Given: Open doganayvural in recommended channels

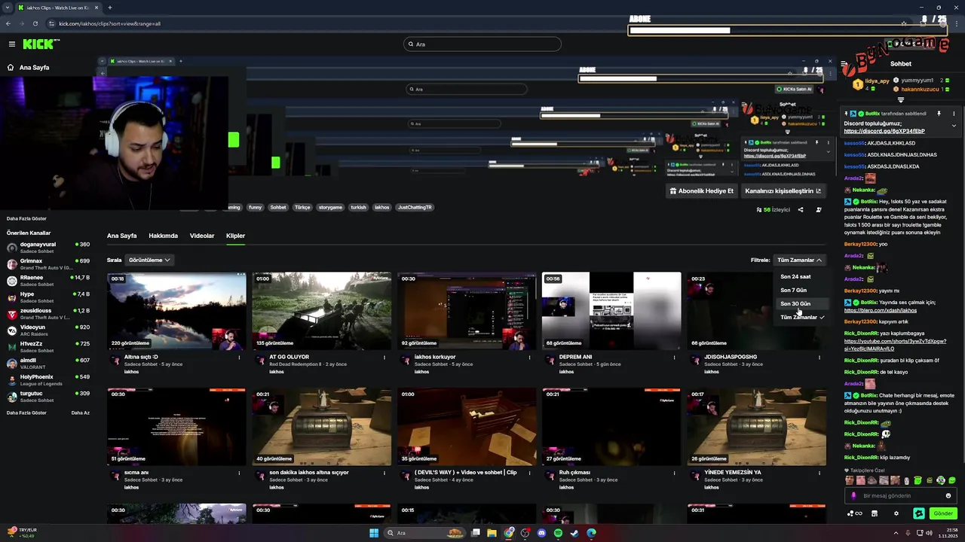Looking at the screenshot, I should pyautogui.click(x=48, y=247).
